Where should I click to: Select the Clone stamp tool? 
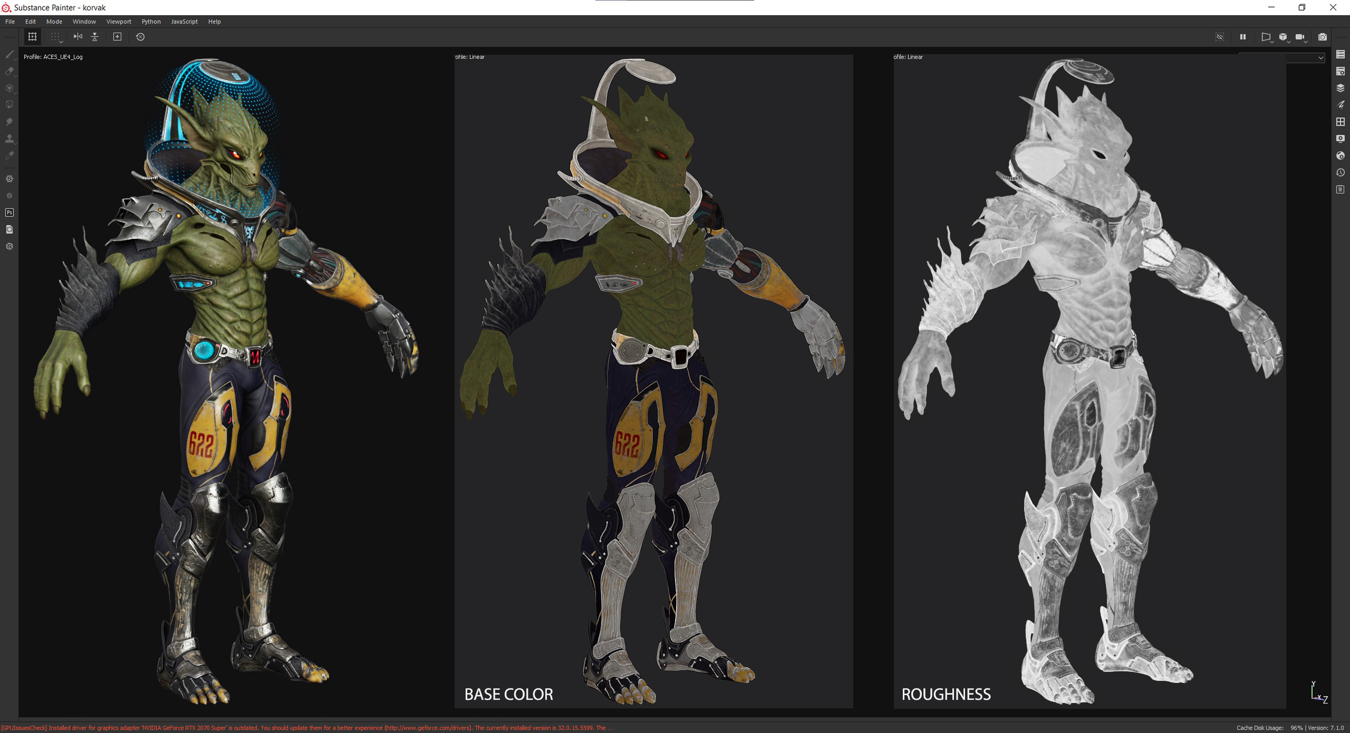[x=10, y=139]
